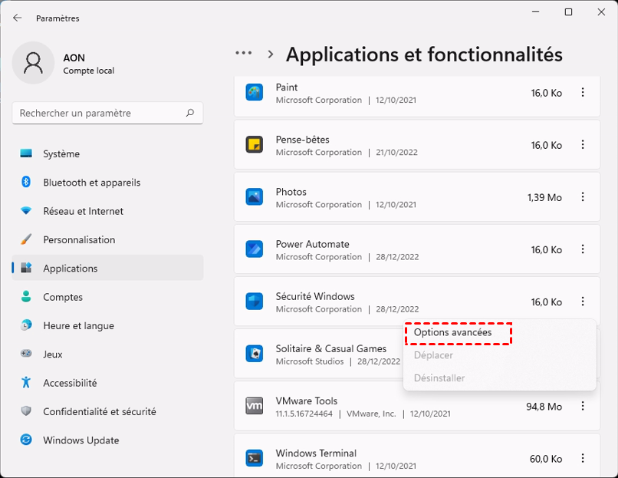Open the Bluetooth et appareils section
The height and width of the screenshot is (478, 618).
91,183
